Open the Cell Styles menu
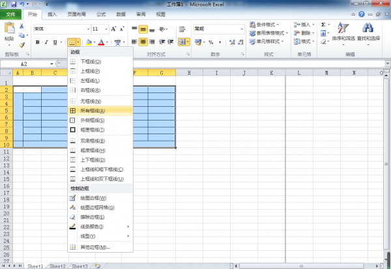This screenshot has width=391, height=269. pos(267,42)
